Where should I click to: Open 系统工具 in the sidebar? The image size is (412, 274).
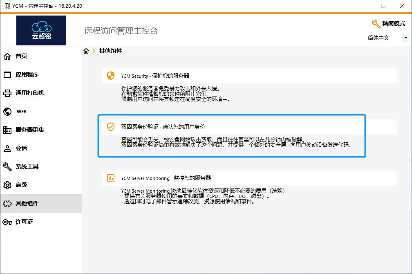41,167
